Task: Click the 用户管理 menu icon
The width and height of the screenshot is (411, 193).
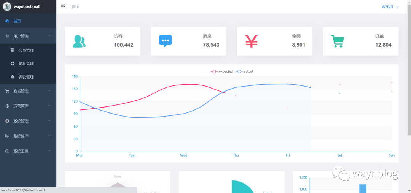Action: click(x=7, y=36)
